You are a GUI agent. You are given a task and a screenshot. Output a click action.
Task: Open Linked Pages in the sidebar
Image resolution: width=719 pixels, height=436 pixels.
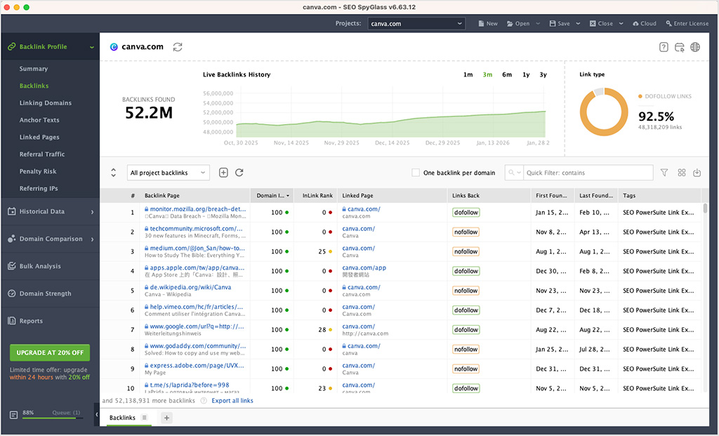pos(39,137)
